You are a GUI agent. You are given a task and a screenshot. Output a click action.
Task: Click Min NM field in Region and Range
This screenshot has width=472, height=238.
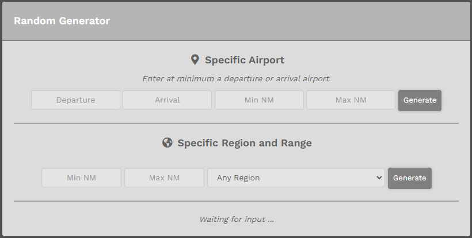pyautogui.click(x=81, y=177)
